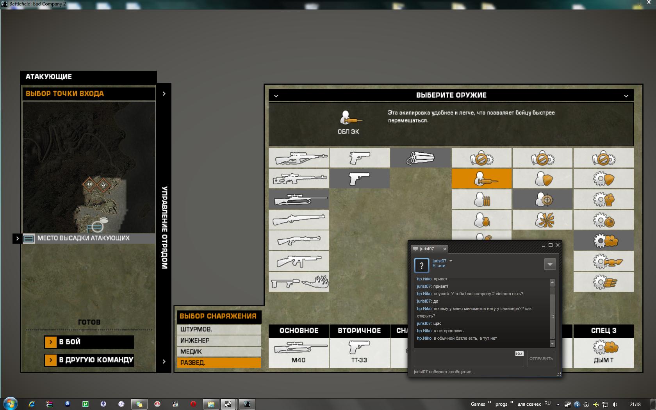Select the orange lightweight equipment perk
The width and height of the screenshot is (656, 410).
pyautogui.click(x=481, y=178)
